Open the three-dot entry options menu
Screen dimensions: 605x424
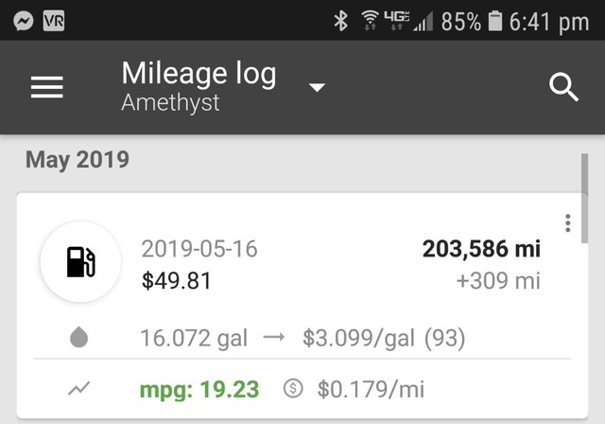click(x=567, y=223)
